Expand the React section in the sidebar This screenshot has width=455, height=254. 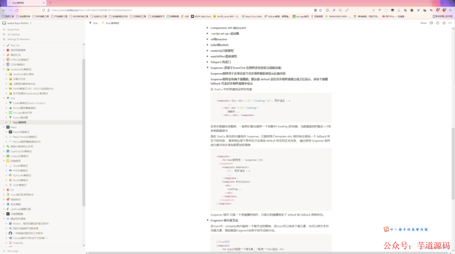(4, 127)
